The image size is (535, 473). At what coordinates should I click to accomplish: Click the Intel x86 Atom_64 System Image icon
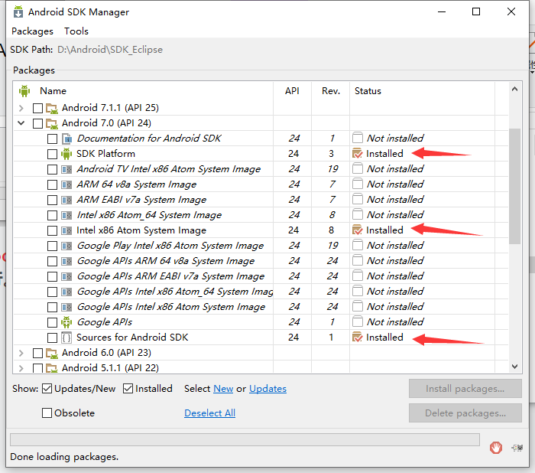(66, 215)
